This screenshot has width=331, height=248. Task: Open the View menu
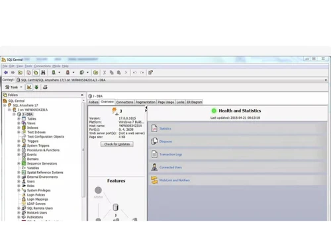(20, 66)
